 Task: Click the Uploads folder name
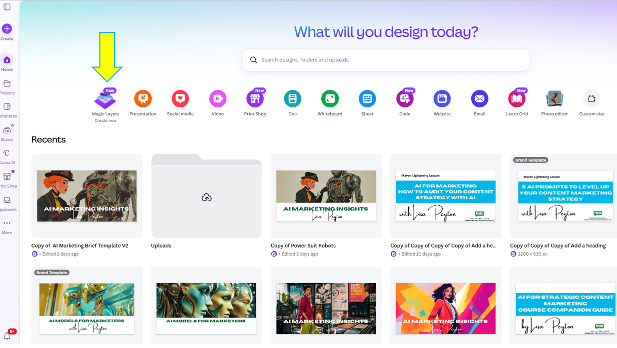pyautogui.click(x=161, y=246)
